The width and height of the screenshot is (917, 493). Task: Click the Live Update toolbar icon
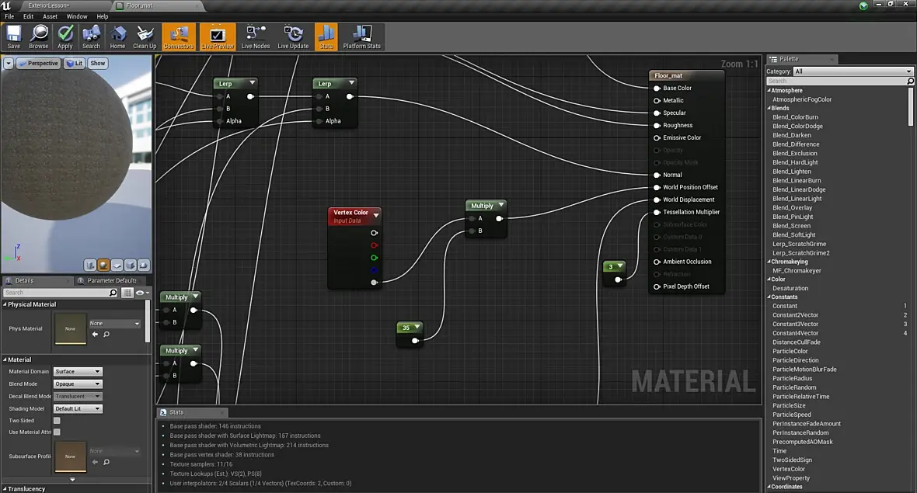pyautogui.click(x=293, y=36)
